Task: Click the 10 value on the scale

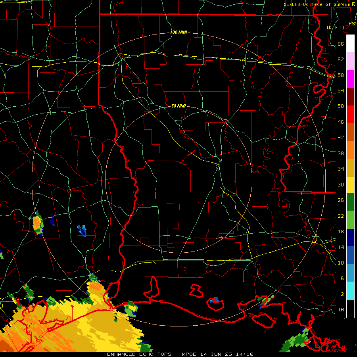Action: click(341, 263)
